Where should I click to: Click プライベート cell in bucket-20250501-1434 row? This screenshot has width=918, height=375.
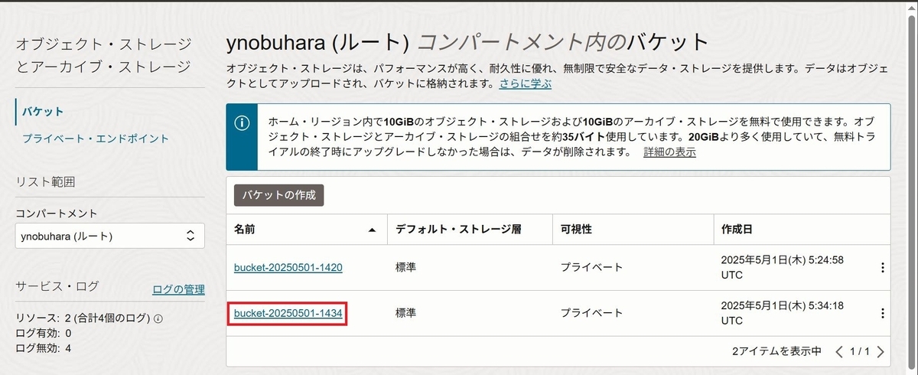(591, 313)
